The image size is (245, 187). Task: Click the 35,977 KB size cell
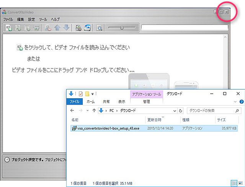tap(229, 128)
